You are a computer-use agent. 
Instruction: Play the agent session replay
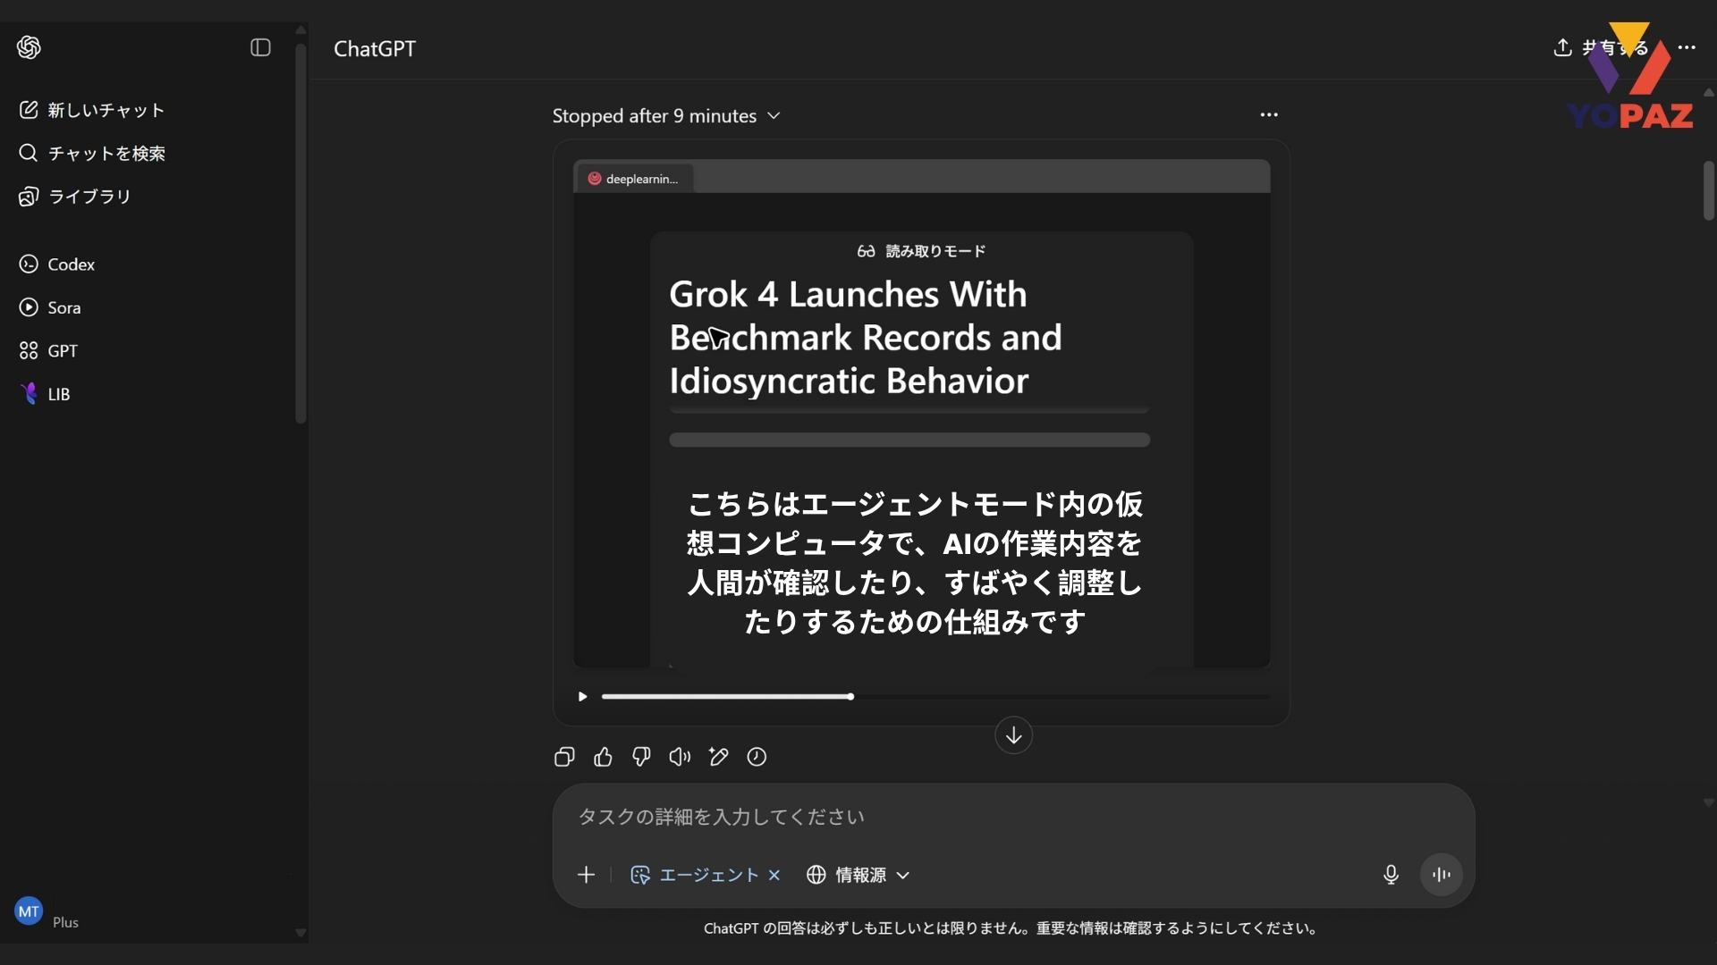coord(582,696)
